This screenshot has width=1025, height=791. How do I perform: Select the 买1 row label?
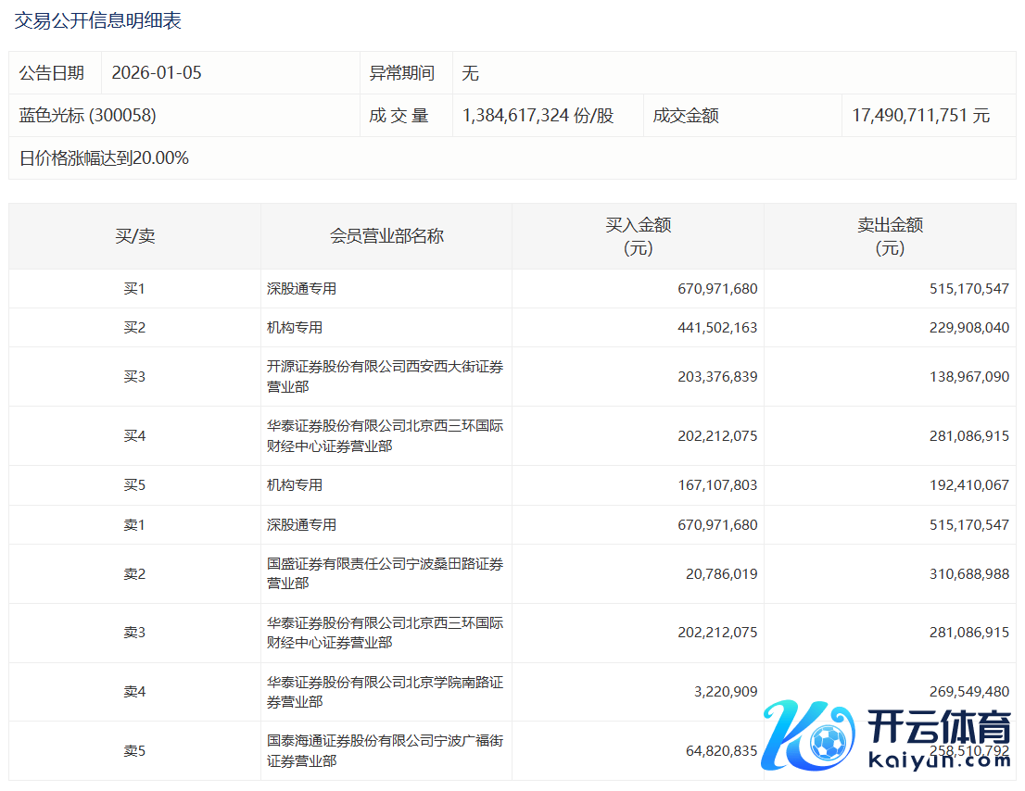click(134, 289)
